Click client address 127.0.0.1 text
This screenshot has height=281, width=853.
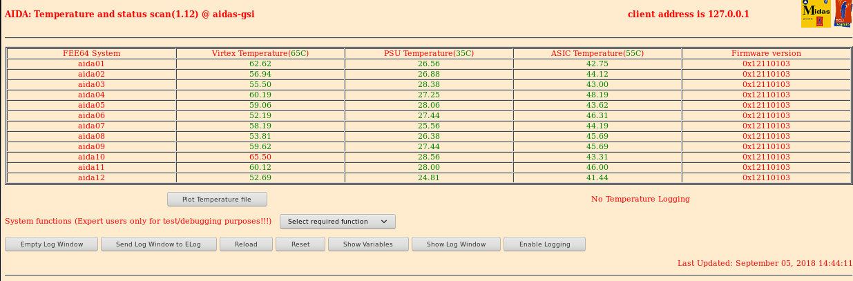[x=689, y=14]
